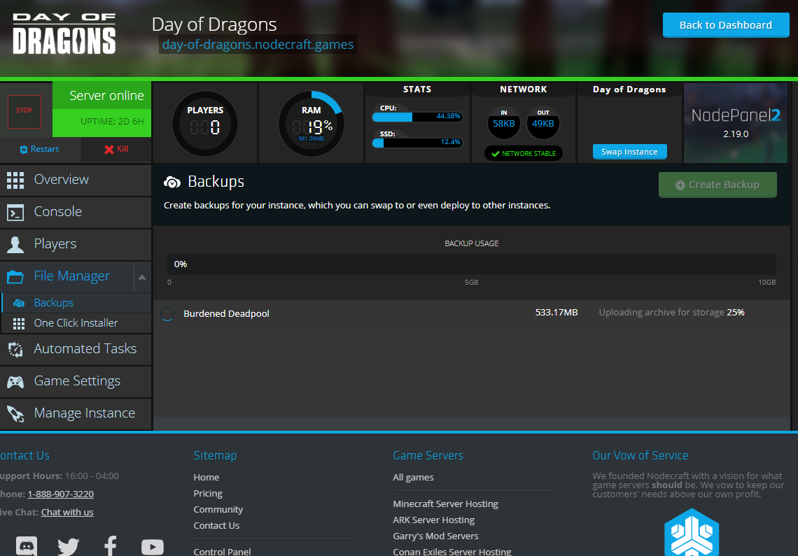Select the Console sidebar icon
The image size is (798, 556).
15,212
